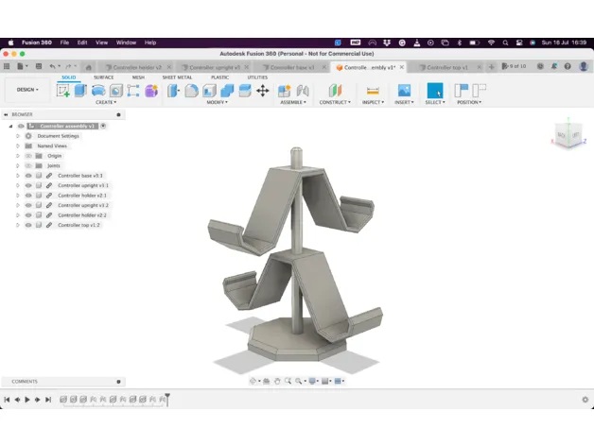Image resolution: width=594 pixels, height=446 pixels.
Task: Click the Capture Position icon
Action: 461,91
